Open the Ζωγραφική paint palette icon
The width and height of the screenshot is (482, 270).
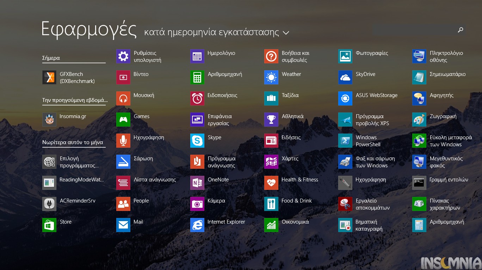(419, 120)
